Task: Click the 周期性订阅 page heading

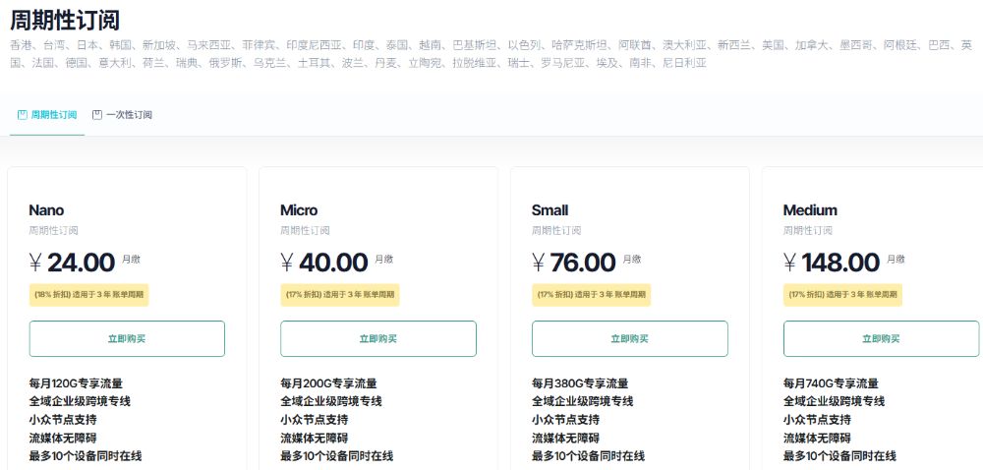Action: [65, 20]
